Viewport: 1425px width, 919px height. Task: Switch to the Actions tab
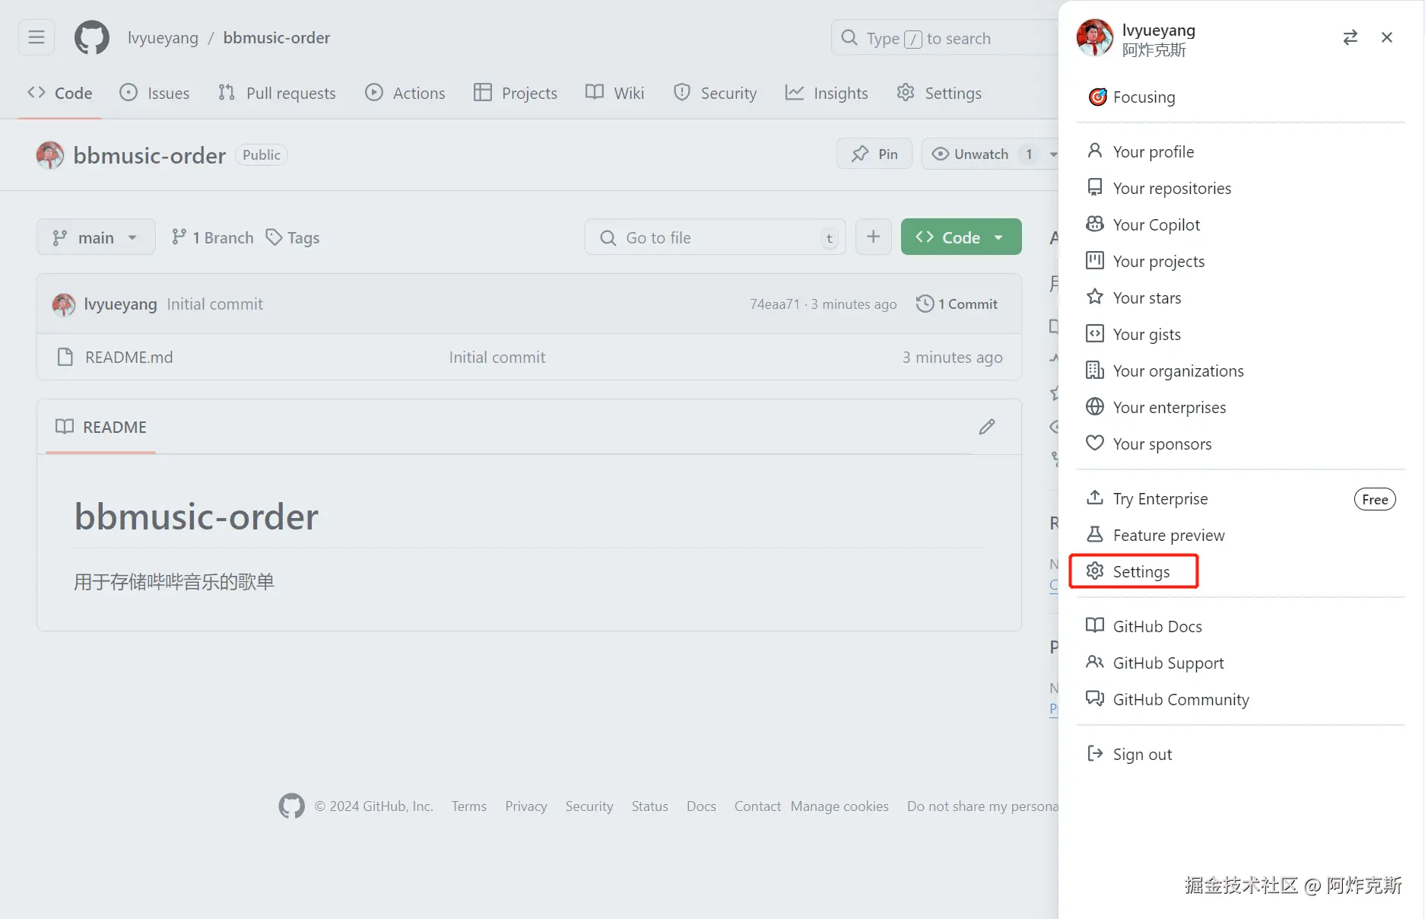coord(405,93)
